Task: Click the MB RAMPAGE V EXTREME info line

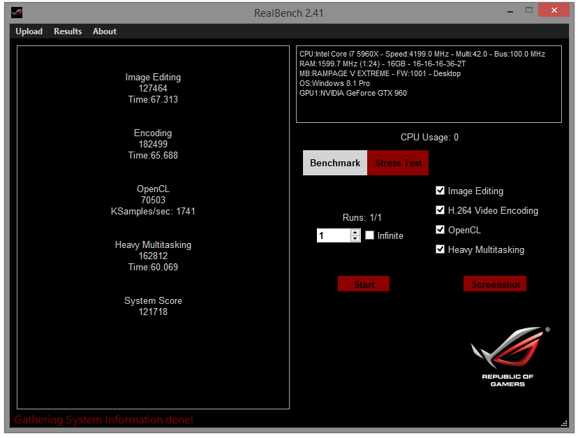Action: (x=380, y=73)
